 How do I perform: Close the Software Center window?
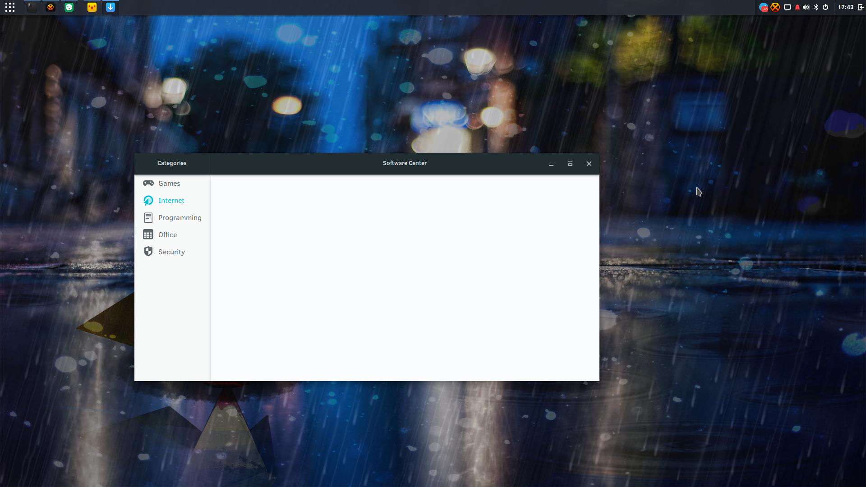point(589,164)
